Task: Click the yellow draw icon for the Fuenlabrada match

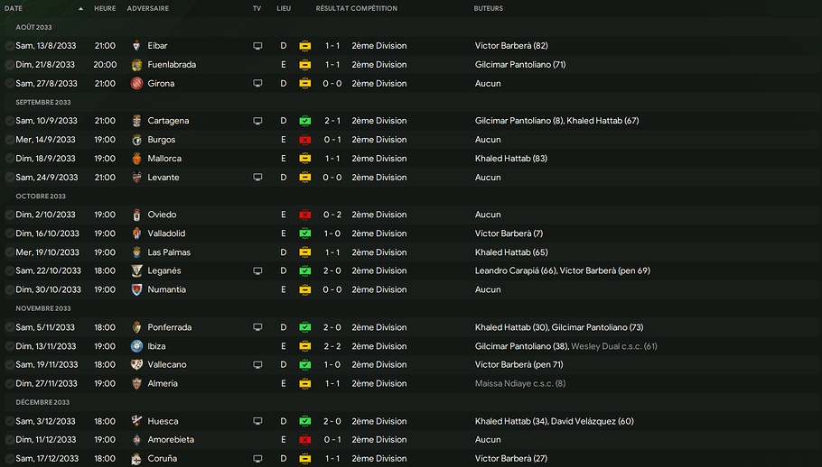Action: coord(305,65)
